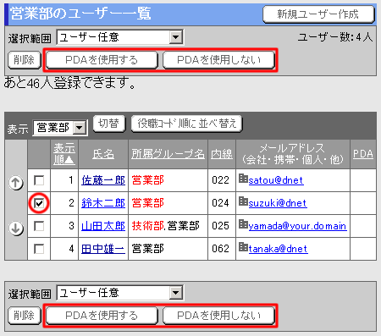Click 営業部のユーザー一覧 heading
The height and width of the screenshot is (336, 381).
point(80,14)
